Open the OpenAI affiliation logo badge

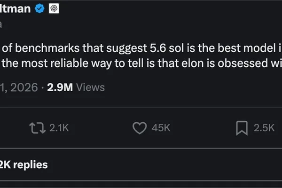[x=54, y=8]
